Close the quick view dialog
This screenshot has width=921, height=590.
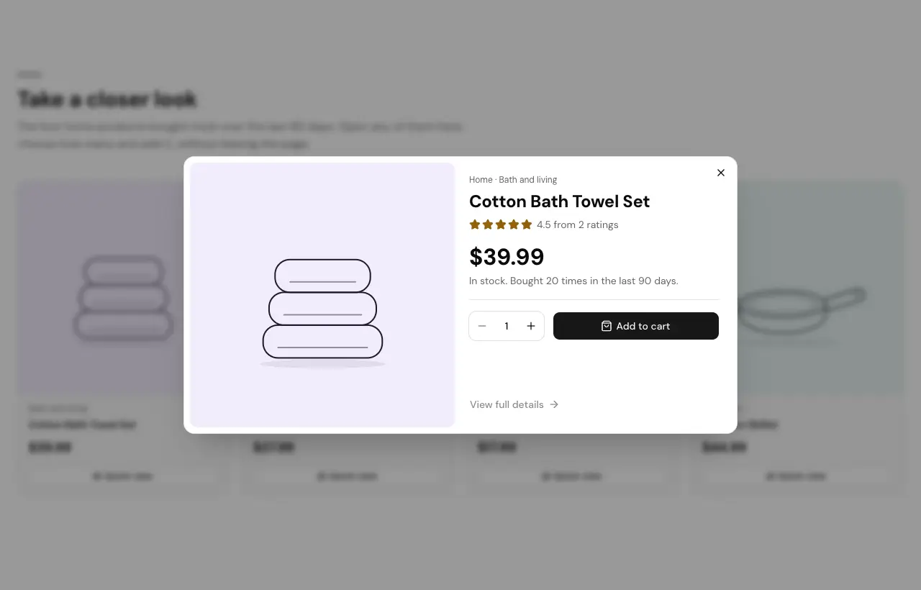coord(721,173)
